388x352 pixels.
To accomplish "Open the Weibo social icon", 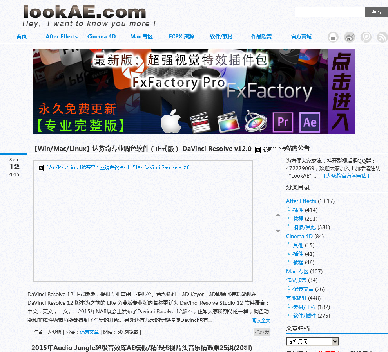I will point(350,37).
